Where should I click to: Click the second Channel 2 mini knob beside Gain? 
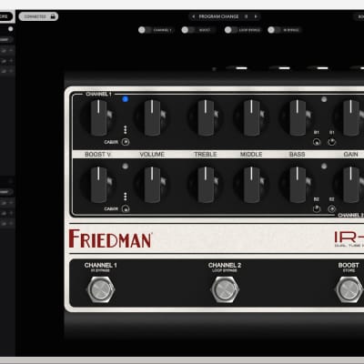[x=332, y=208]
